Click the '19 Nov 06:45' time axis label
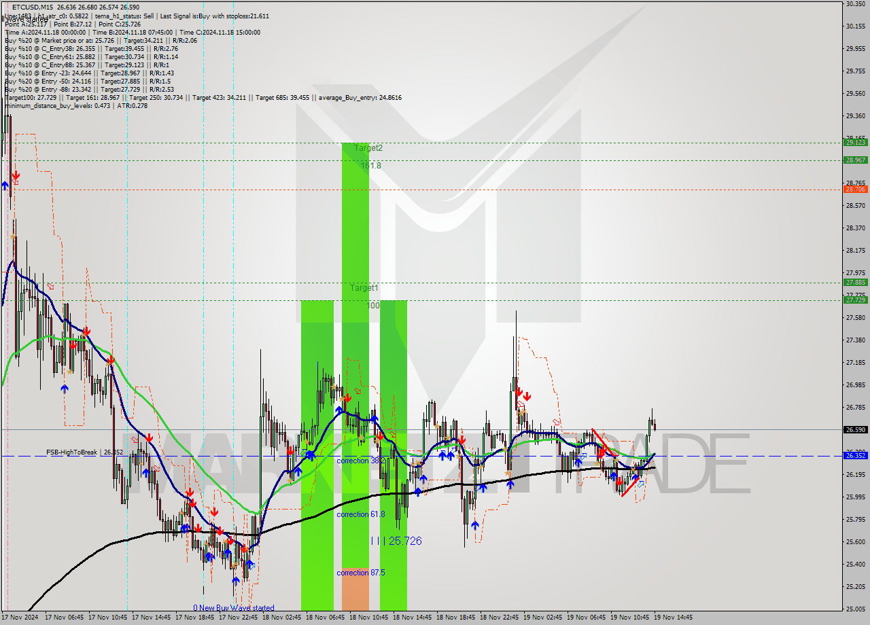This screenshot has width=870, height=625. point(586,618)
